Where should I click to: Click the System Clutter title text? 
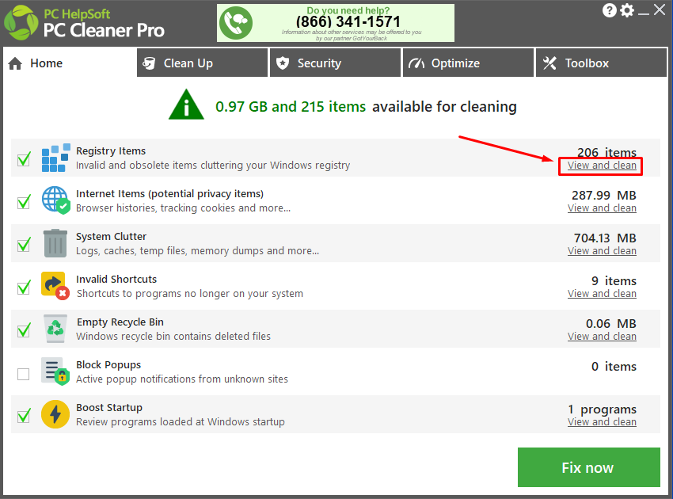(x=111, y=237)
